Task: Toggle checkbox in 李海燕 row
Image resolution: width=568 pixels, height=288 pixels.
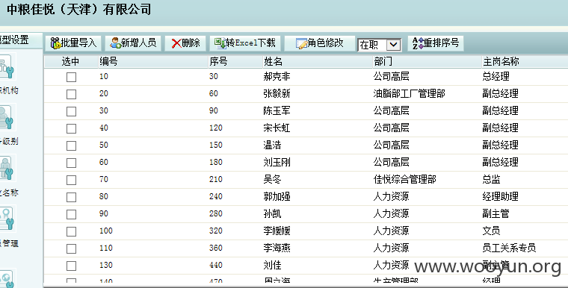Action: point(71,249)
